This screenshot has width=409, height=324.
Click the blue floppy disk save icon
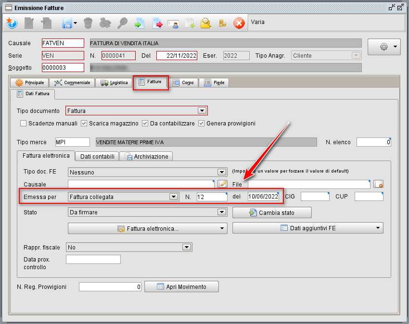pyautogui.click(x=66, y=23)
